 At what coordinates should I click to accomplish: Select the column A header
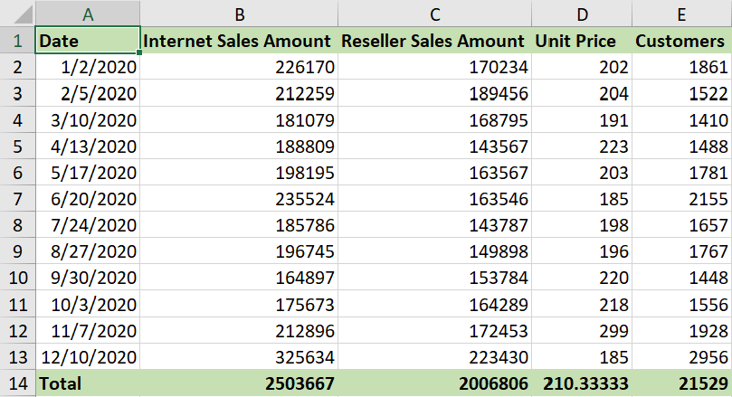[88, 14]
